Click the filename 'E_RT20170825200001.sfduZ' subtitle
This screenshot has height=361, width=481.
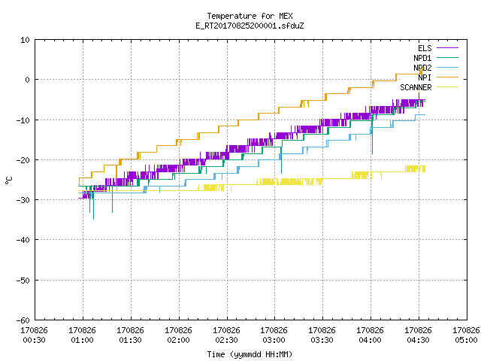point(250,26)
